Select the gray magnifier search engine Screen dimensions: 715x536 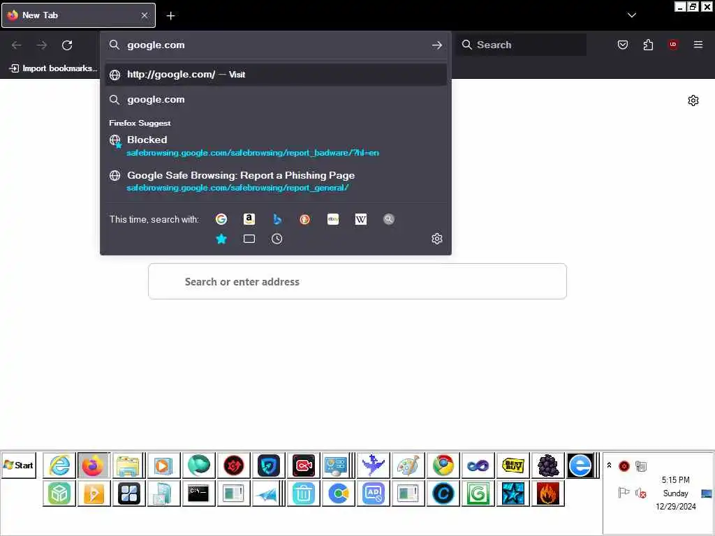(388, 219)
